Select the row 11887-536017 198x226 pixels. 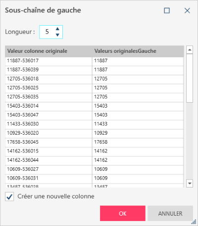95,61
